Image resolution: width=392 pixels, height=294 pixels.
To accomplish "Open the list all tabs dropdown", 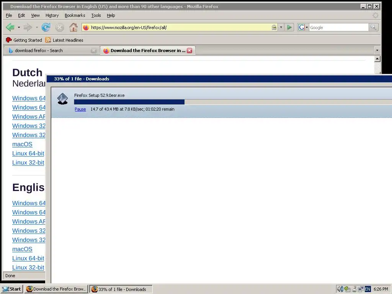I will click(377, 51).
